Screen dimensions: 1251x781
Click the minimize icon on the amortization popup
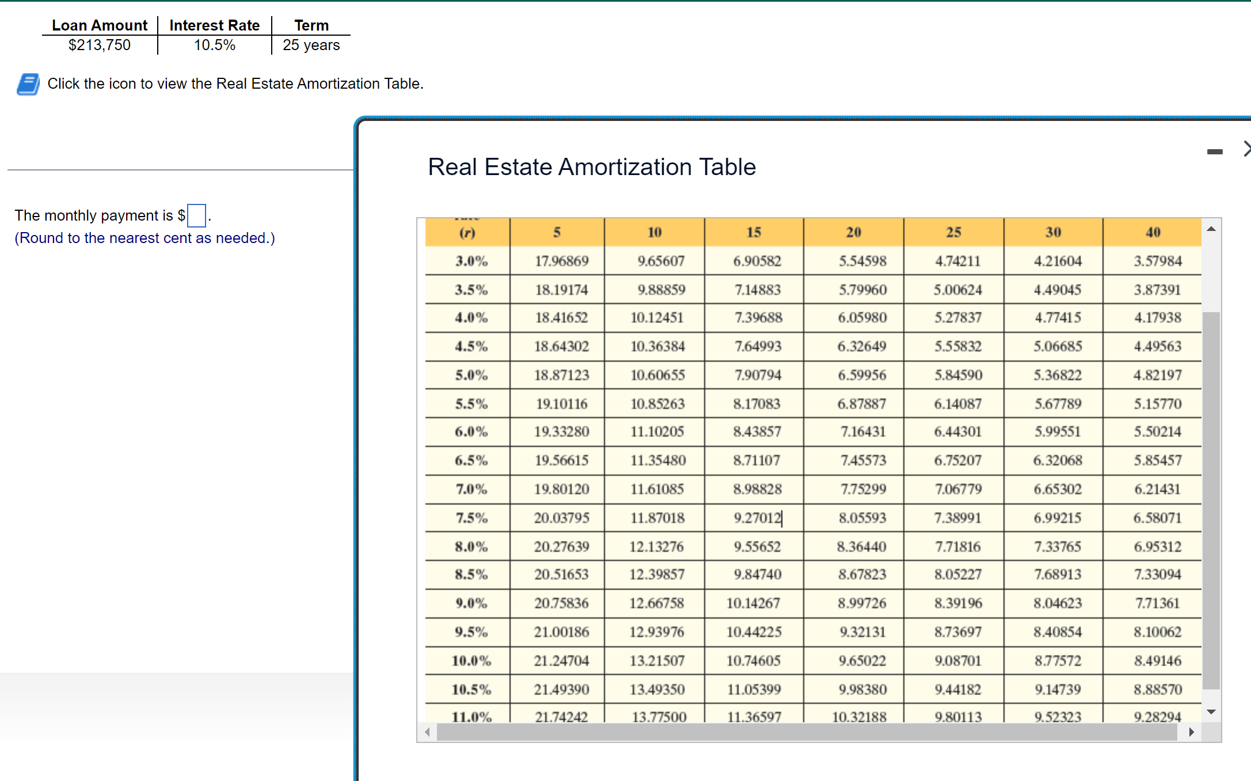[x=1215, y=151]
